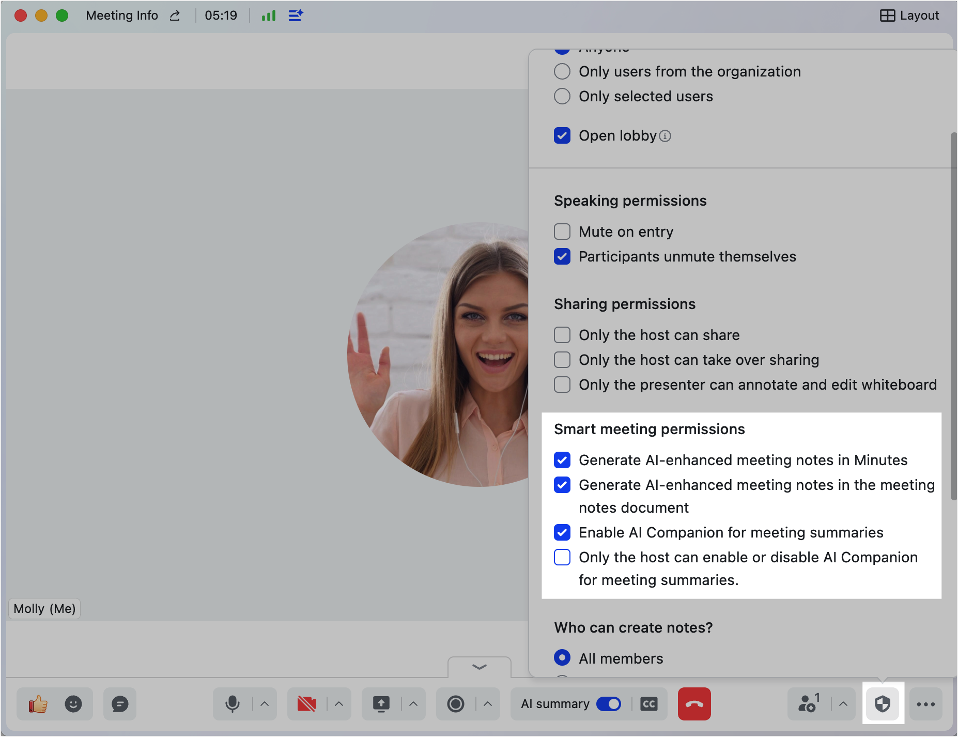Start sharing your screen
The height and width of the screenshot is (737, 958).
(x=381, y=703)
